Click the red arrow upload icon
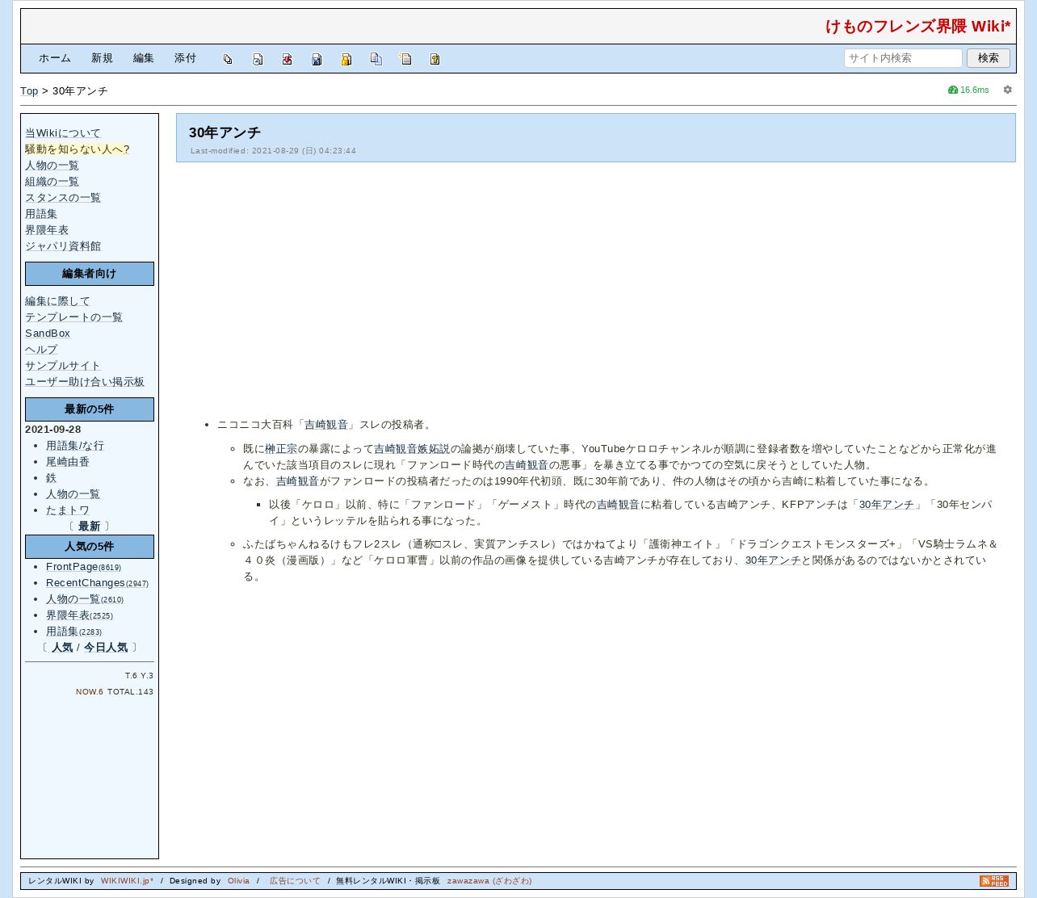This screenshot has height=898, width=1037. (x=287, y=59)
